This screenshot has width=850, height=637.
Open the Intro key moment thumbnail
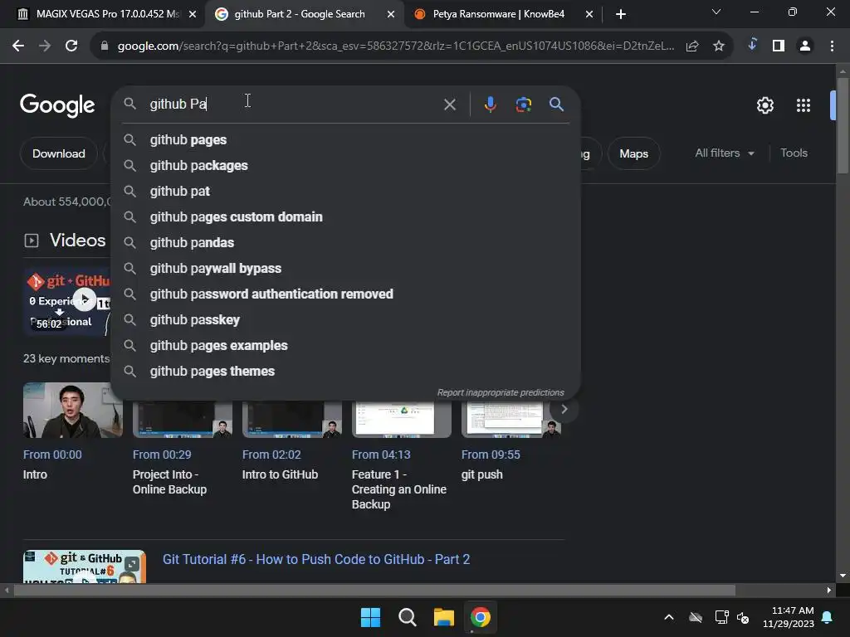pyautogui.click(x=73, y=410)
